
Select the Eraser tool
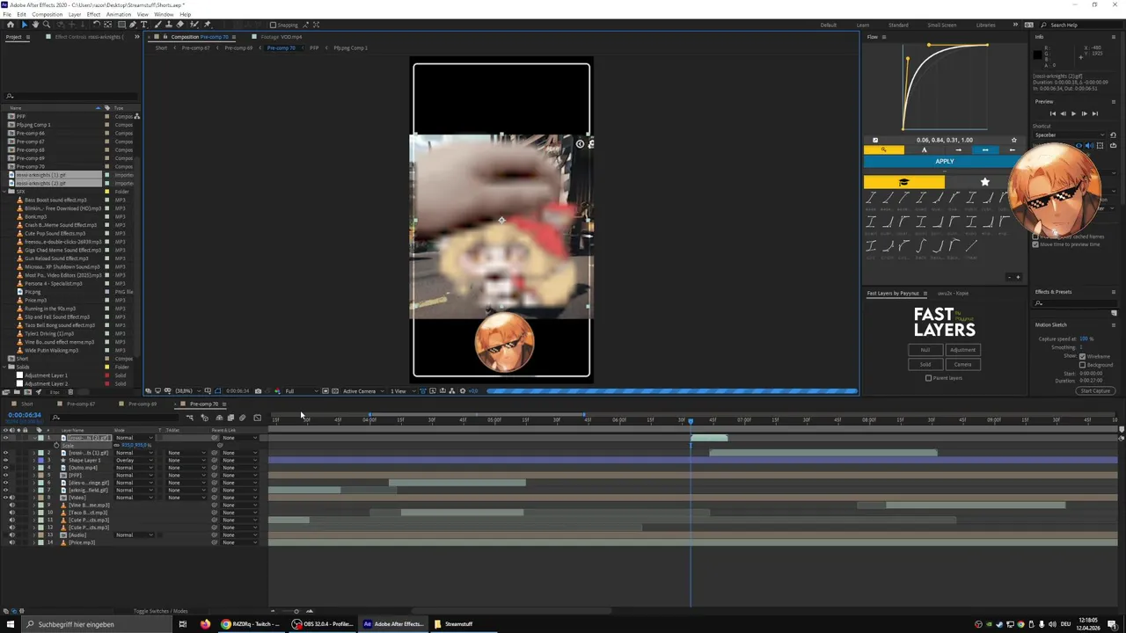coord(179,25)
